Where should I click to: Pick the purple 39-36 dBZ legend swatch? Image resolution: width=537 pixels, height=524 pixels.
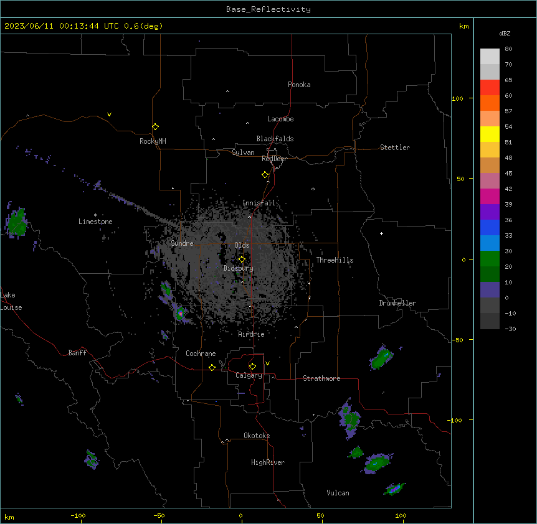[490, 212]
